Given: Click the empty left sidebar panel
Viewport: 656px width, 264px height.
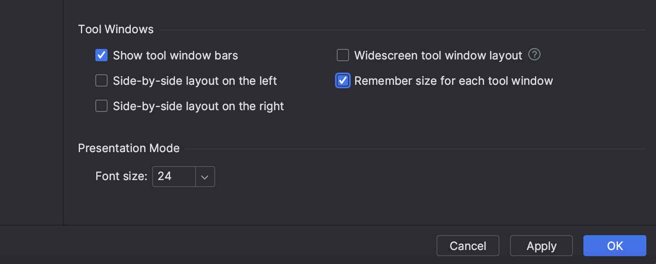Looking at the screenshot, I should click(x=31, y=109).
